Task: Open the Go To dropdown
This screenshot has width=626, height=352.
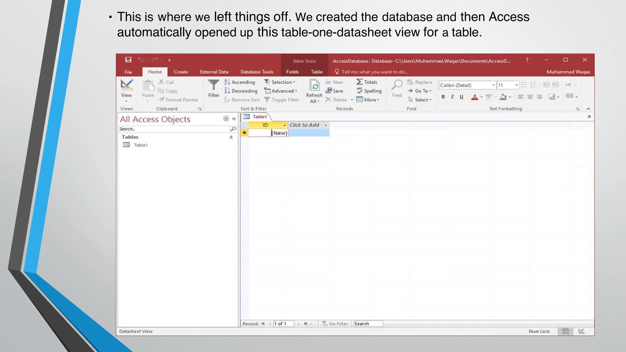Action: (x=420, y=91)
